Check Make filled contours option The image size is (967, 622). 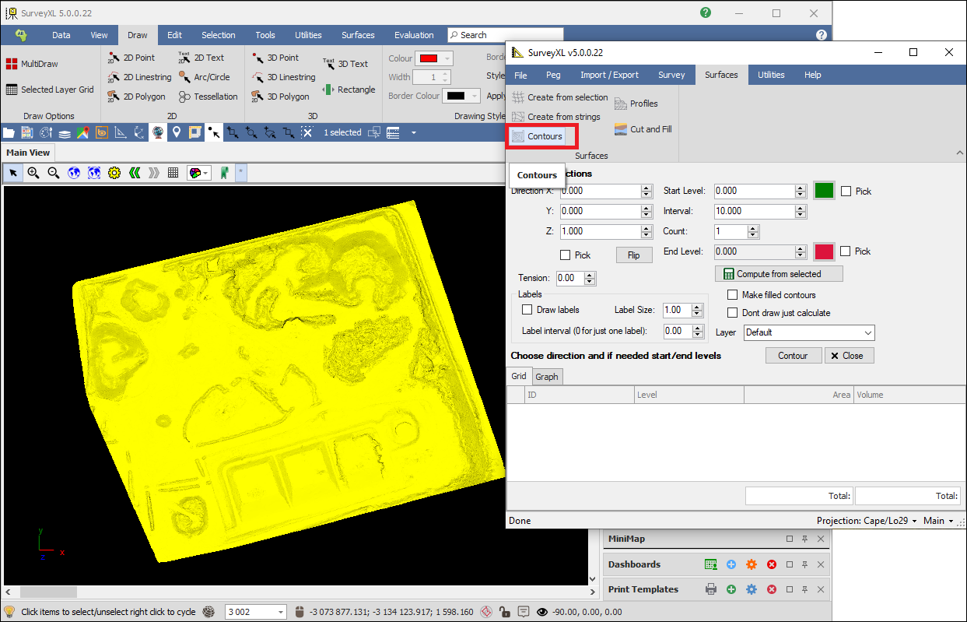732,295
